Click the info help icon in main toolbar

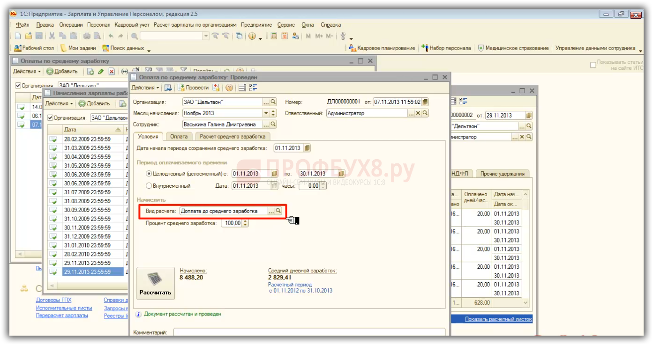(252, 36)
